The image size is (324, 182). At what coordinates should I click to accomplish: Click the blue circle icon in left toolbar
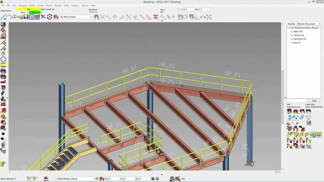pyautogui.click(x=3, y=60)
